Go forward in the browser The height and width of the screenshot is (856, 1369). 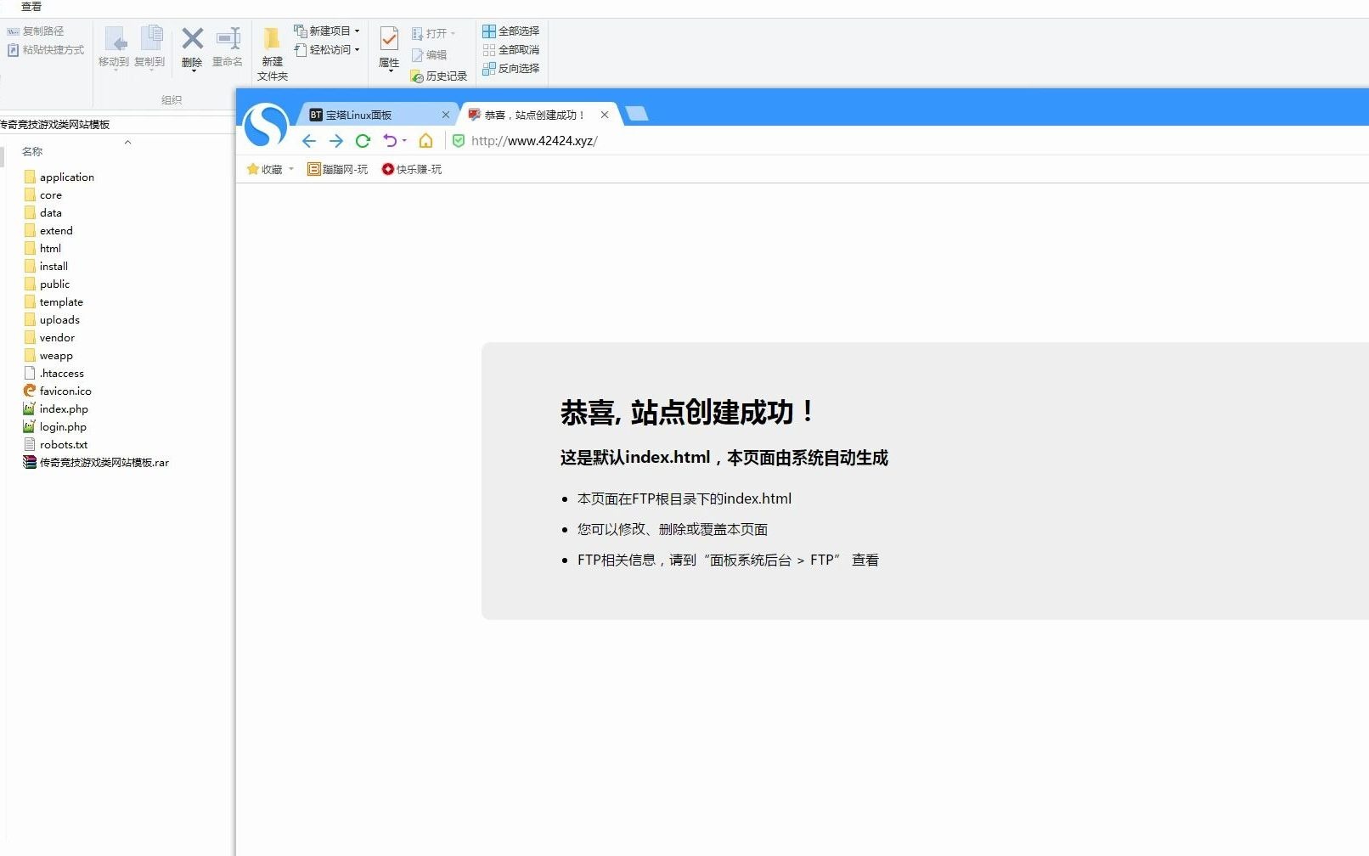click(336, 141)
